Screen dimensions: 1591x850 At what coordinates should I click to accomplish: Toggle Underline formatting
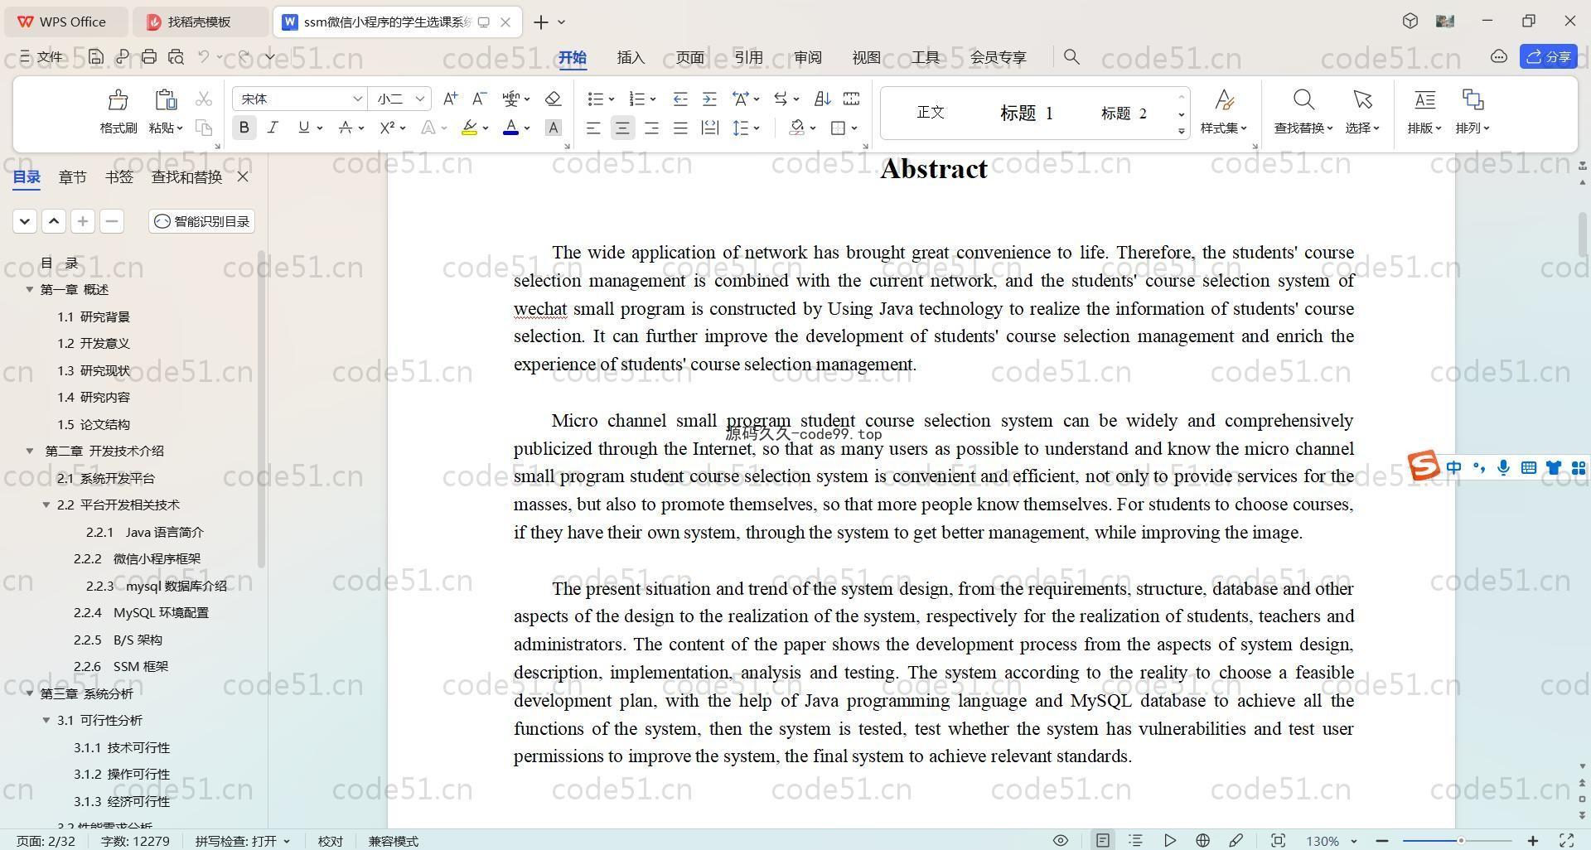coord(303,128)
